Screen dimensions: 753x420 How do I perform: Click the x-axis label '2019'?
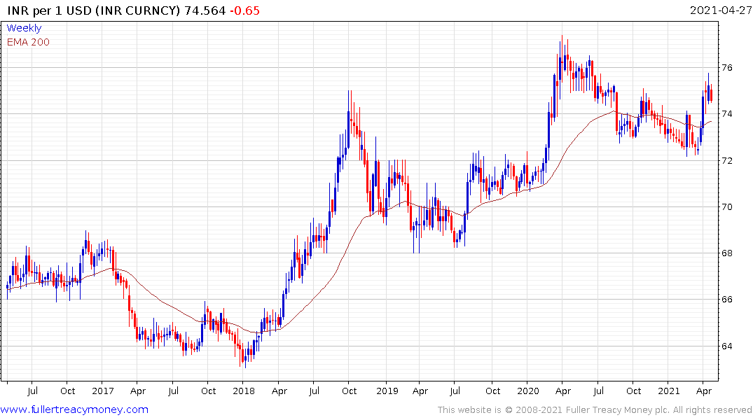387,391
